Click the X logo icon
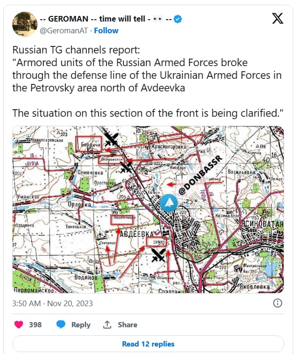The width and height of the screenshot is (295, 354). point(277,18)
